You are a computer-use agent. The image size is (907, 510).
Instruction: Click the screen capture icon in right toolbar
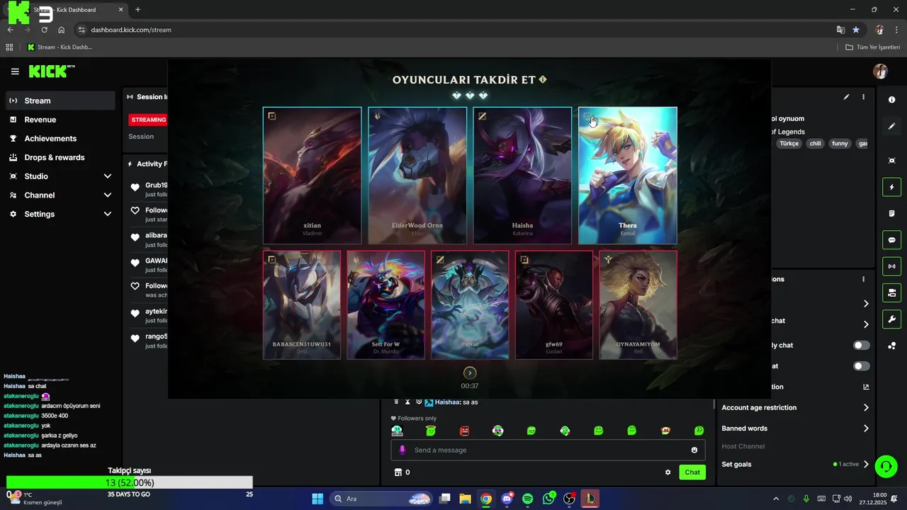[x=892, y=161]
